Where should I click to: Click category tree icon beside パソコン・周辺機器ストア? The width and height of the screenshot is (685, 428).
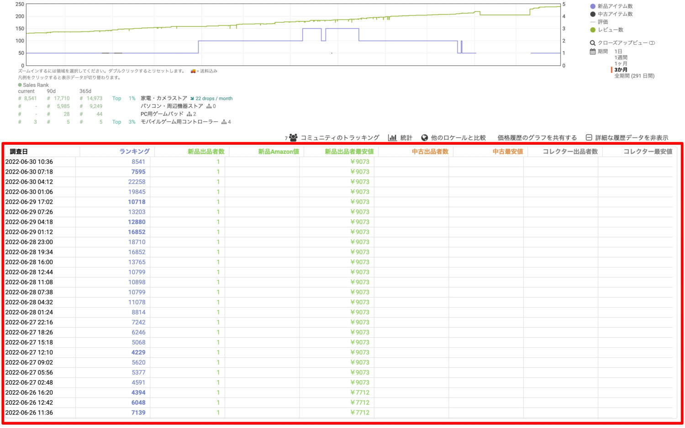click(209, 106)
